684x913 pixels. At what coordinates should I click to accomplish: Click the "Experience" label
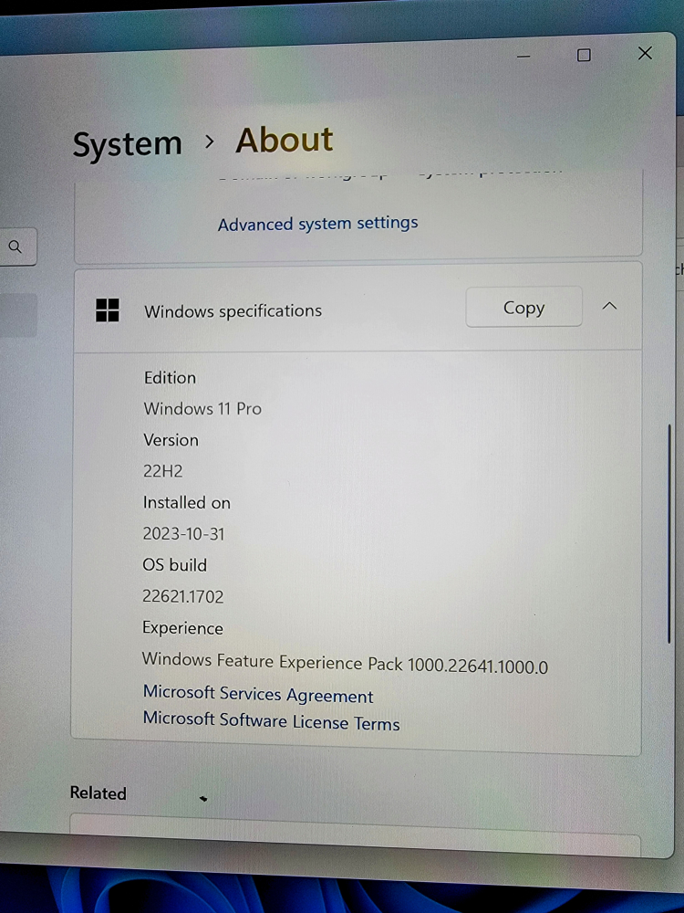pos(182,628)
